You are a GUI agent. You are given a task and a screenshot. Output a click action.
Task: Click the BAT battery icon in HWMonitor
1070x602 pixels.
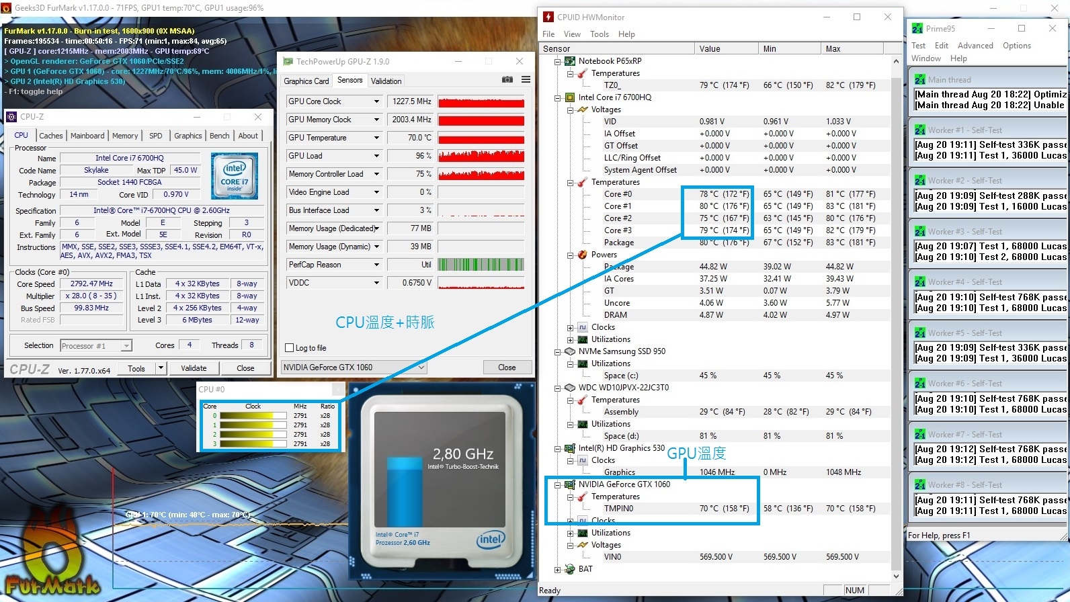570,569
